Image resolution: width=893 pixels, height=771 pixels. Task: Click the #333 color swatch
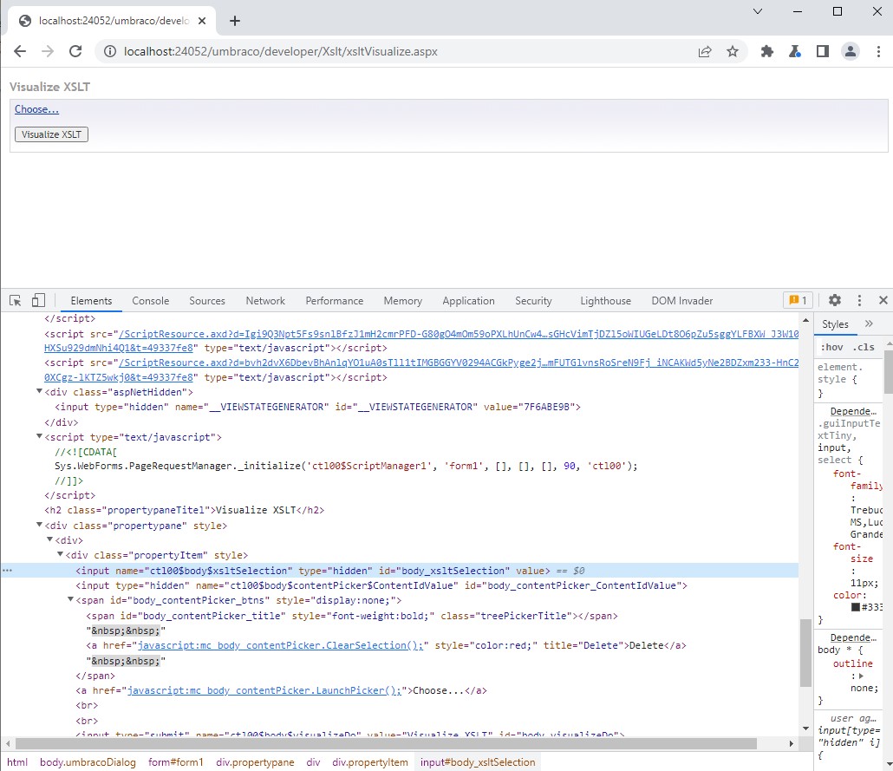(x=856, y=607)
